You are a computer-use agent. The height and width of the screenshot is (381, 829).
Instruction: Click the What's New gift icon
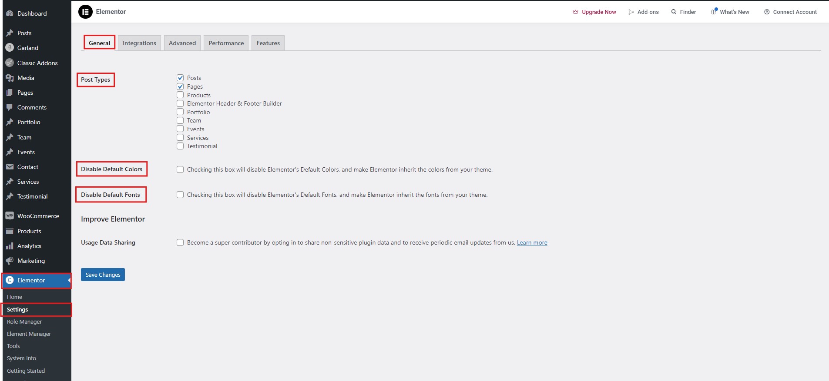(714, 12)
